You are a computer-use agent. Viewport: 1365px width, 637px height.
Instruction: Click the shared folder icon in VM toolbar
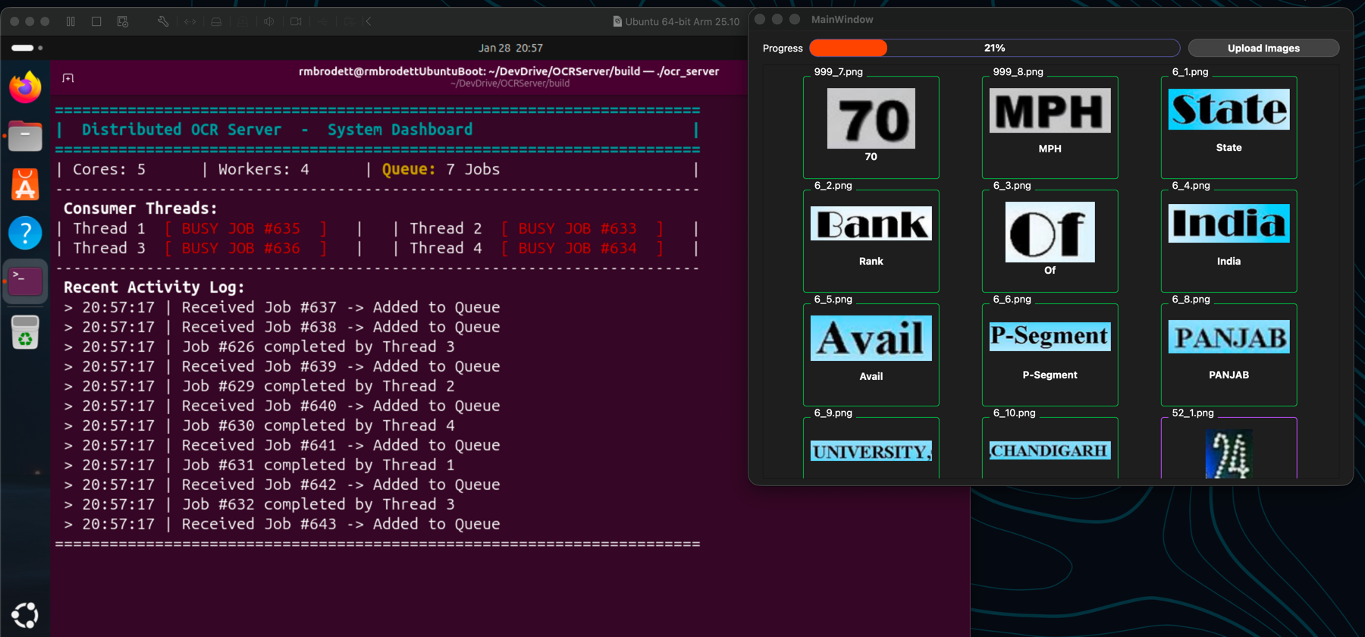click(x=349, y=21)
